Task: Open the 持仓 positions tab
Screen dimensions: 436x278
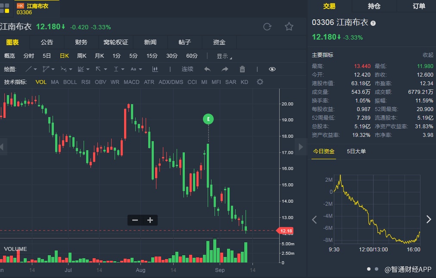Action: coord(374,6)
